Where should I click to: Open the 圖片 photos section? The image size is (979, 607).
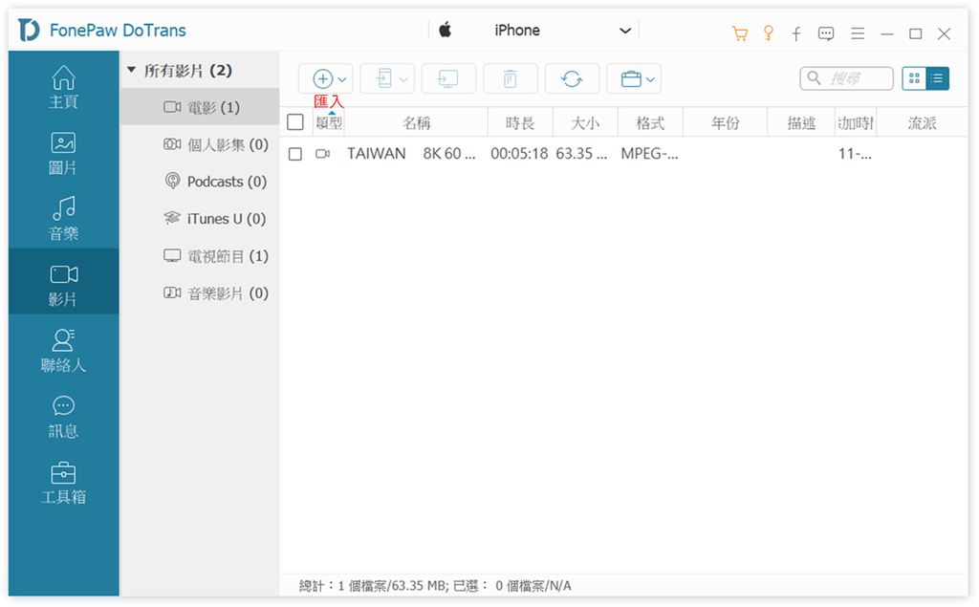63,153
